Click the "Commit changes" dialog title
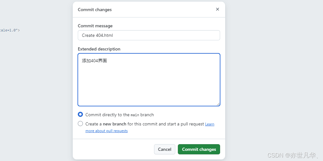Screen dimensions: 323x161 point(95,10)
